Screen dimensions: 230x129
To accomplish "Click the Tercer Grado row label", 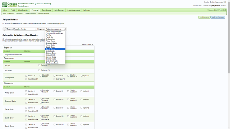I will [x=9, y=109].
